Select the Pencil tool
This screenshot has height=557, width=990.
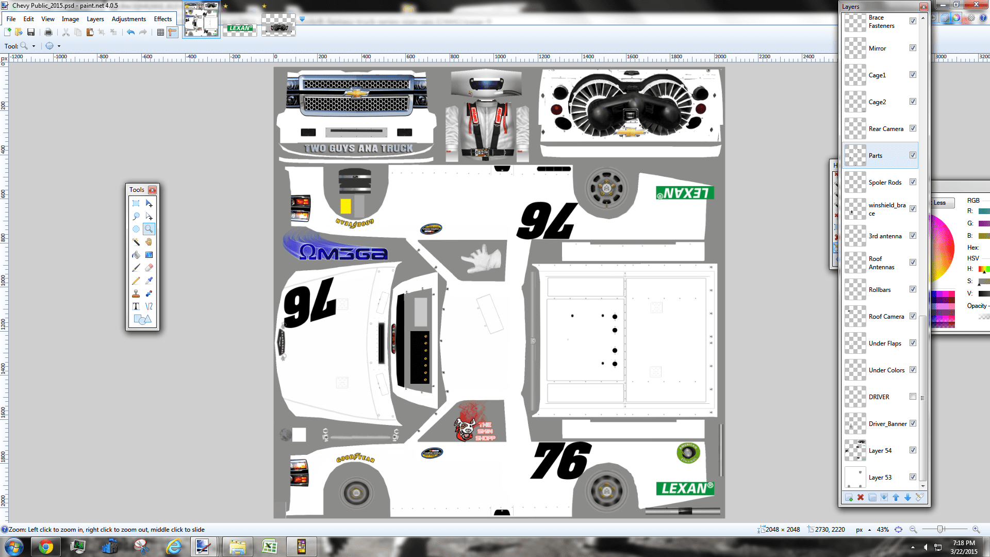pyautogui.click(x=136, y=281)
